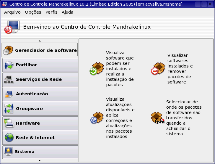Click the 'Visualiza atualizações disponíveis' description text
The width and height of the screenshot is (215, 164).
[120, 118]
